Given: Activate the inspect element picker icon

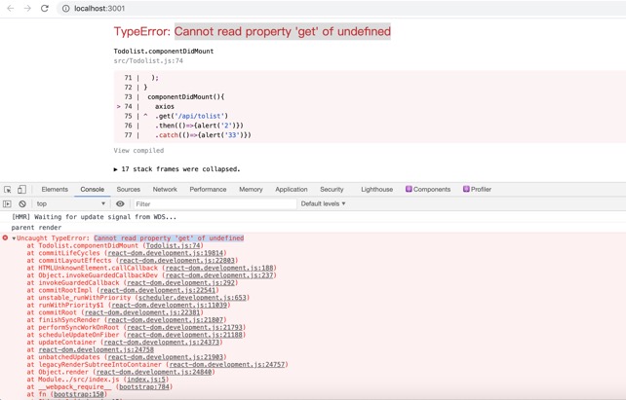Looking at the screenshot, I should [x=8, y=190].
